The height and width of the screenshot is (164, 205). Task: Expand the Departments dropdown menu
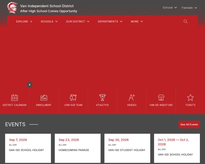110,22
